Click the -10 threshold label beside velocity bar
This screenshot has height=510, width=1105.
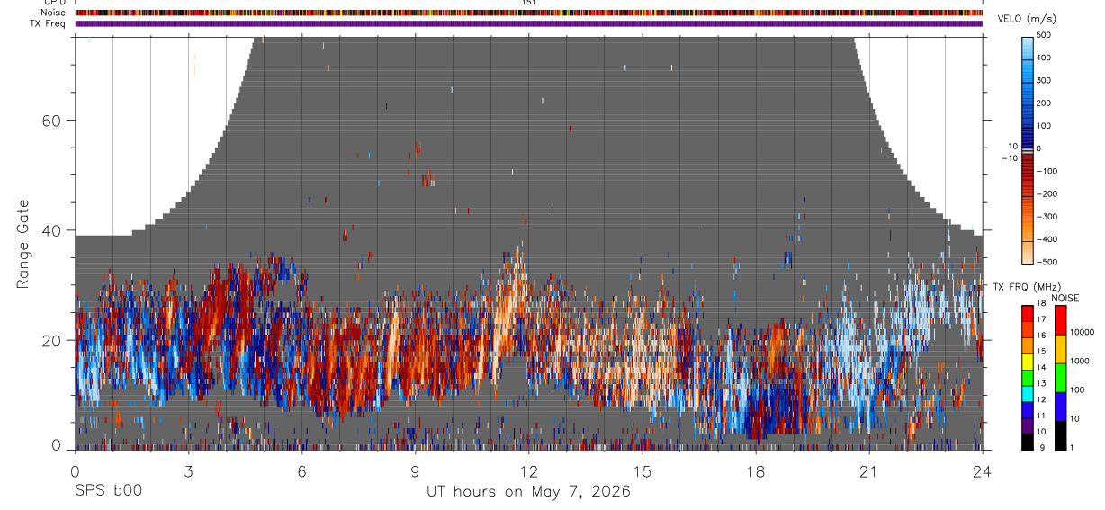[x=1009, y=158]
